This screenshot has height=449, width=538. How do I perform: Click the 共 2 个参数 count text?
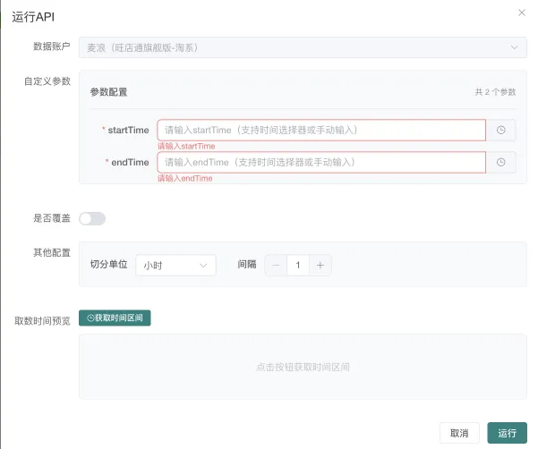click(494, 92)
